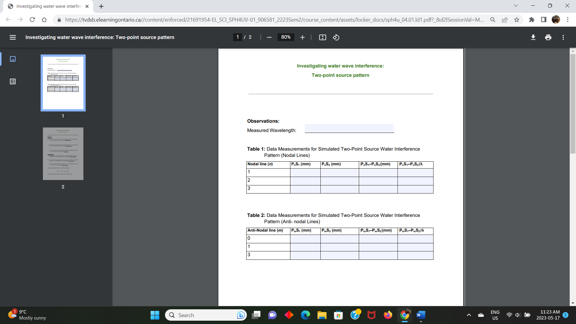
Task: Click the page number input field
Action: (x=237, y=37)
